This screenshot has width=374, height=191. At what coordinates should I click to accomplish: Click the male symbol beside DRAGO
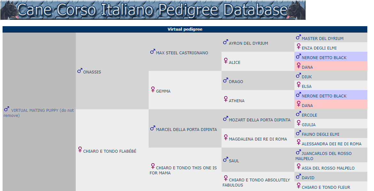click(225, 80)
